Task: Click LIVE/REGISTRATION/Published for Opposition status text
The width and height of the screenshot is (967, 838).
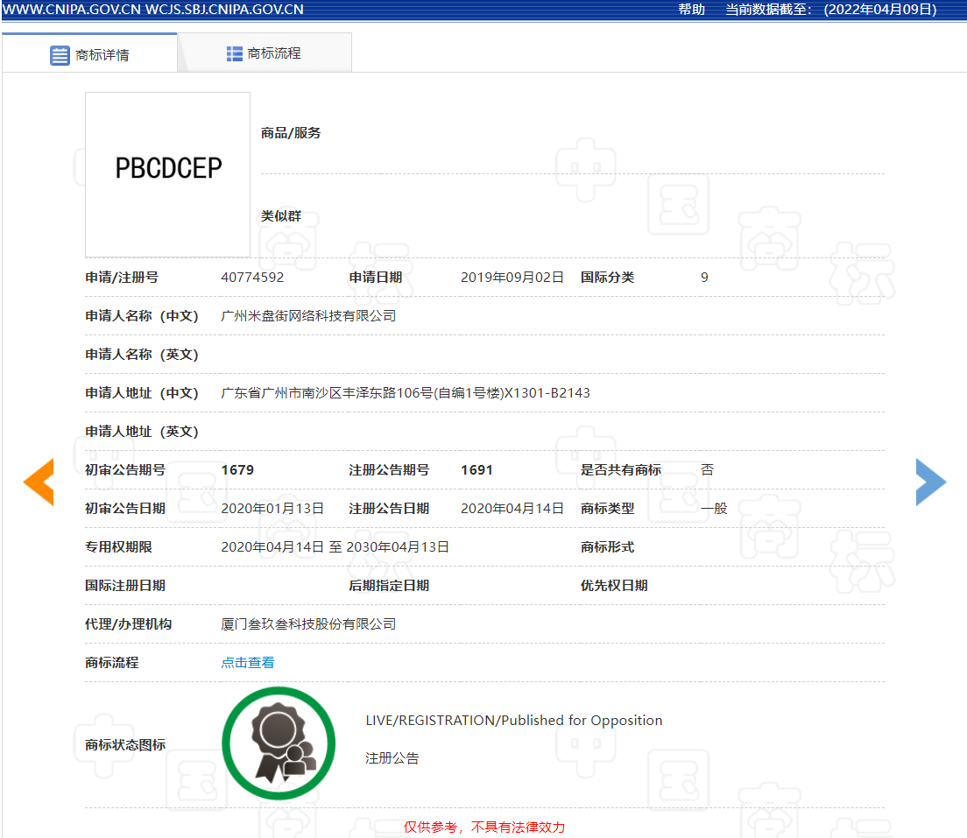Action: [x=513, y=721]
